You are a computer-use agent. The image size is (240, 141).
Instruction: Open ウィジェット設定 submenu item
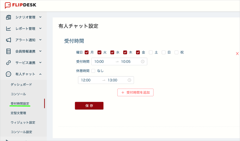23,122
